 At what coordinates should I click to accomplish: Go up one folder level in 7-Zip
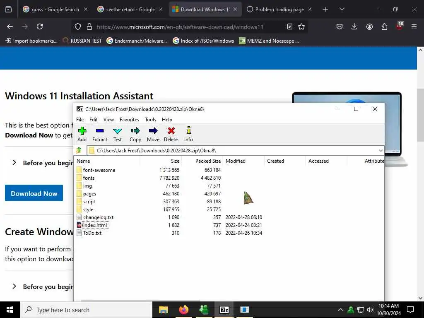click(x=79, y=150)
